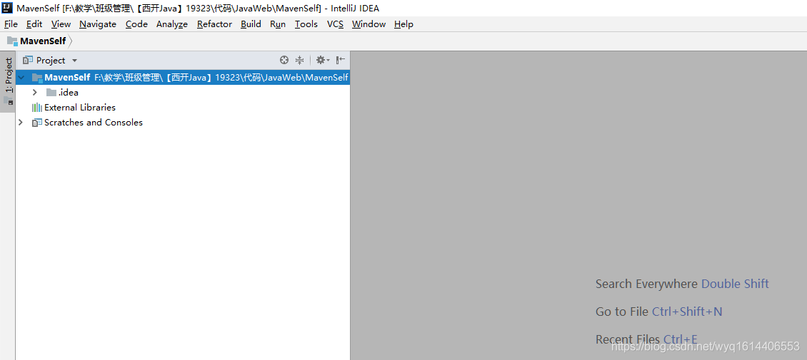Select the MavenSelf project root row
The width and height of the screenshot is (807, 360).
(183, 78)
